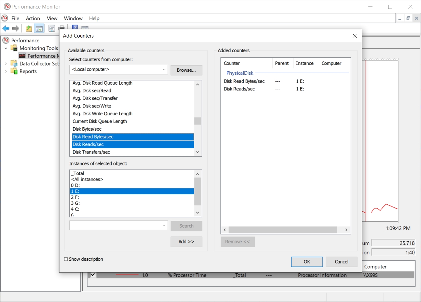Image resolution: width=421 pixels, height=302 pixels.
Task: Select Avg. Disk sec/Write counter
Action: point(133,106)
